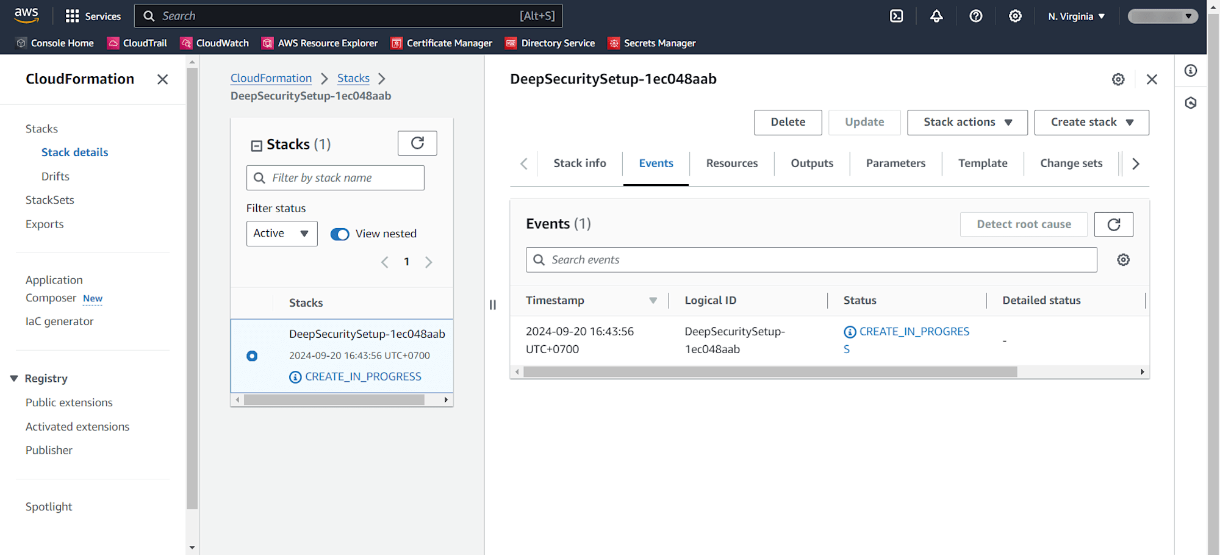
Task: Refresh the Events table
Action: 1113,224
